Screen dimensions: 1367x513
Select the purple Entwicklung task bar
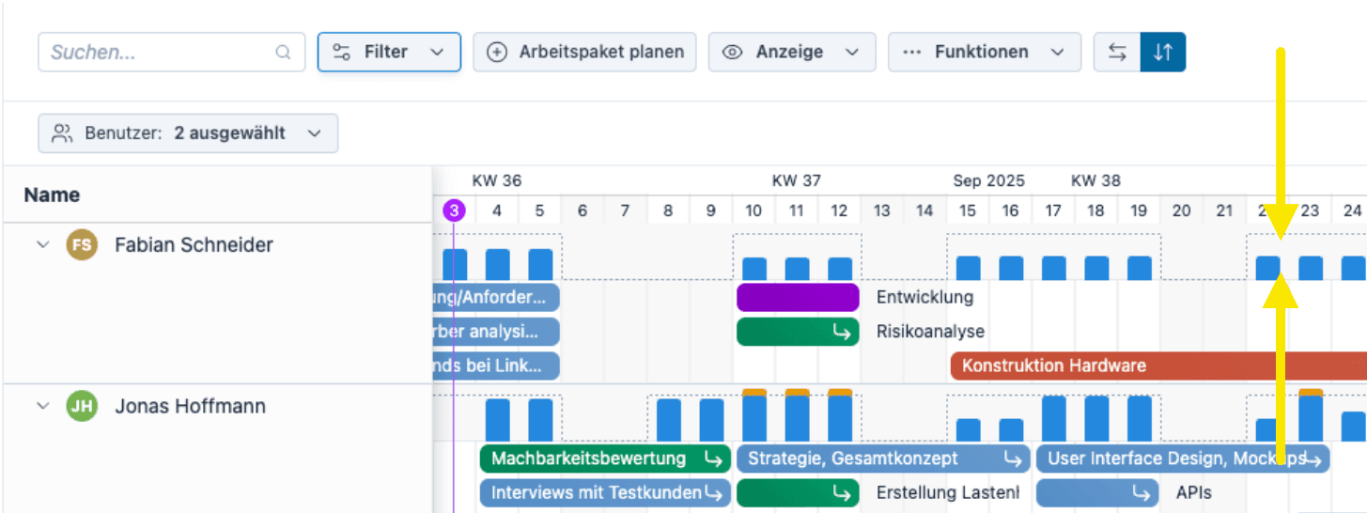click(798, 298)
